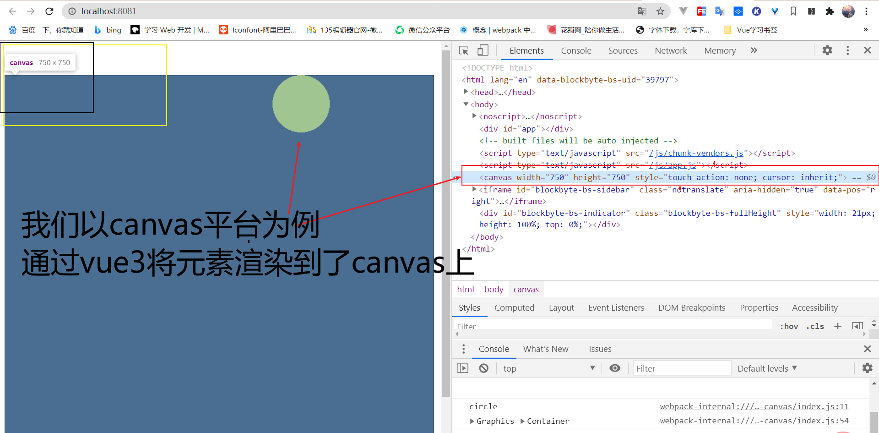The image size is (879, 433).
Task: Open index.js:11 source link
Action: [x=754, y=406]
